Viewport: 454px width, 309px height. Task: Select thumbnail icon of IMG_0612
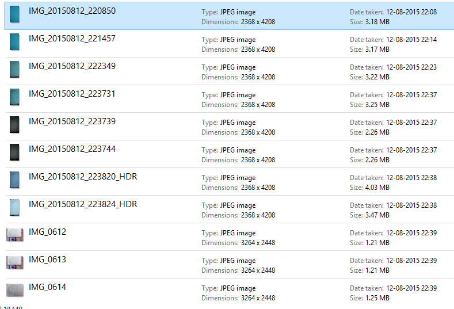[x=14, y=235]
